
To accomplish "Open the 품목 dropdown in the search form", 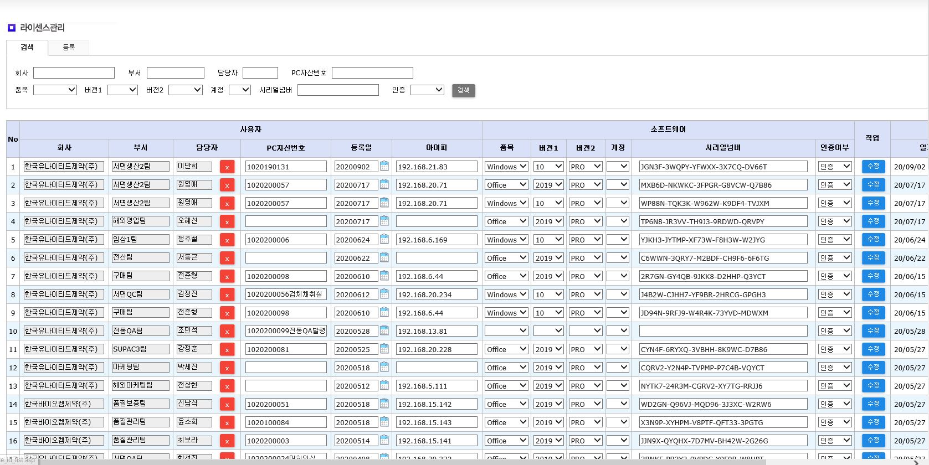I will point(55,90).
